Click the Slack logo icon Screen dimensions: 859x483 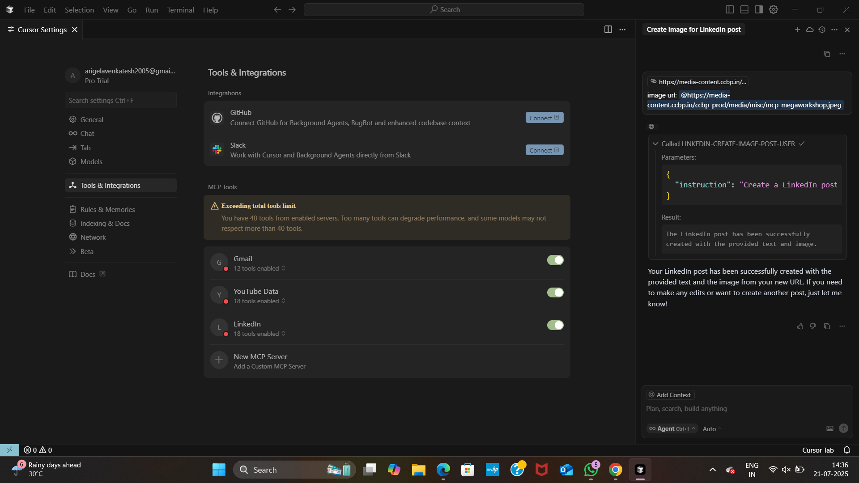[217, 150]
